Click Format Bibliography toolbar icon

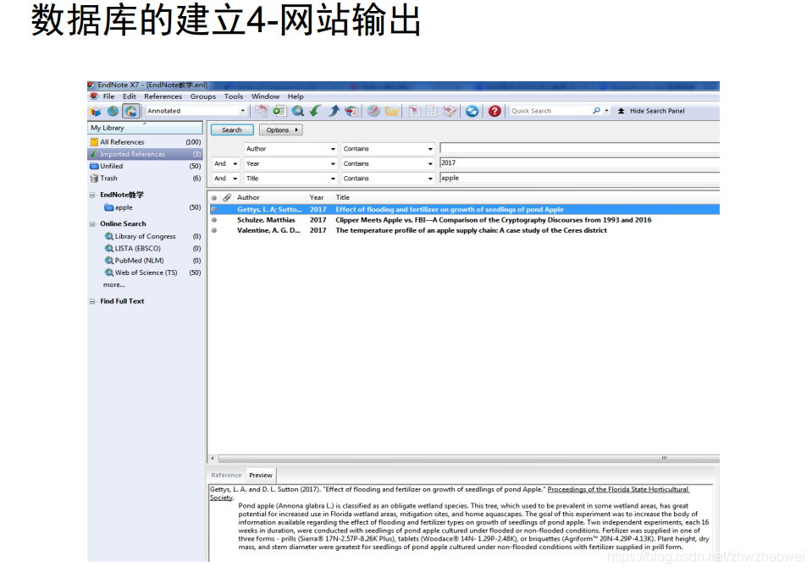click(x=431, y=111)
